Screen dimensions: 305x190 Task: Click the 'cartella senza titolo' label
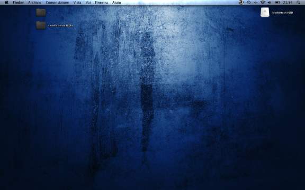[60, 25]
